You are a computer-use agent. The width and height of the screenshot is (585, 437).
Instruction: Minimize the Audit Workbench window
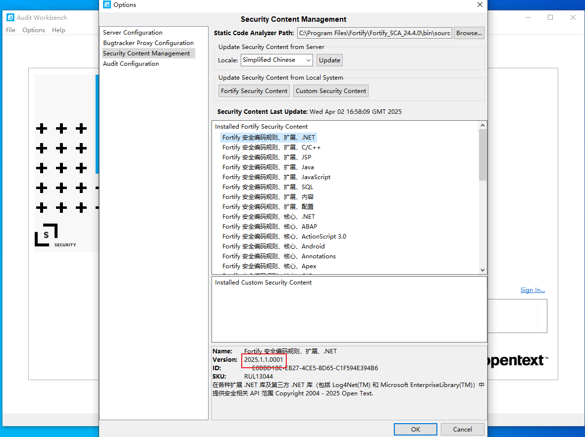528,17
